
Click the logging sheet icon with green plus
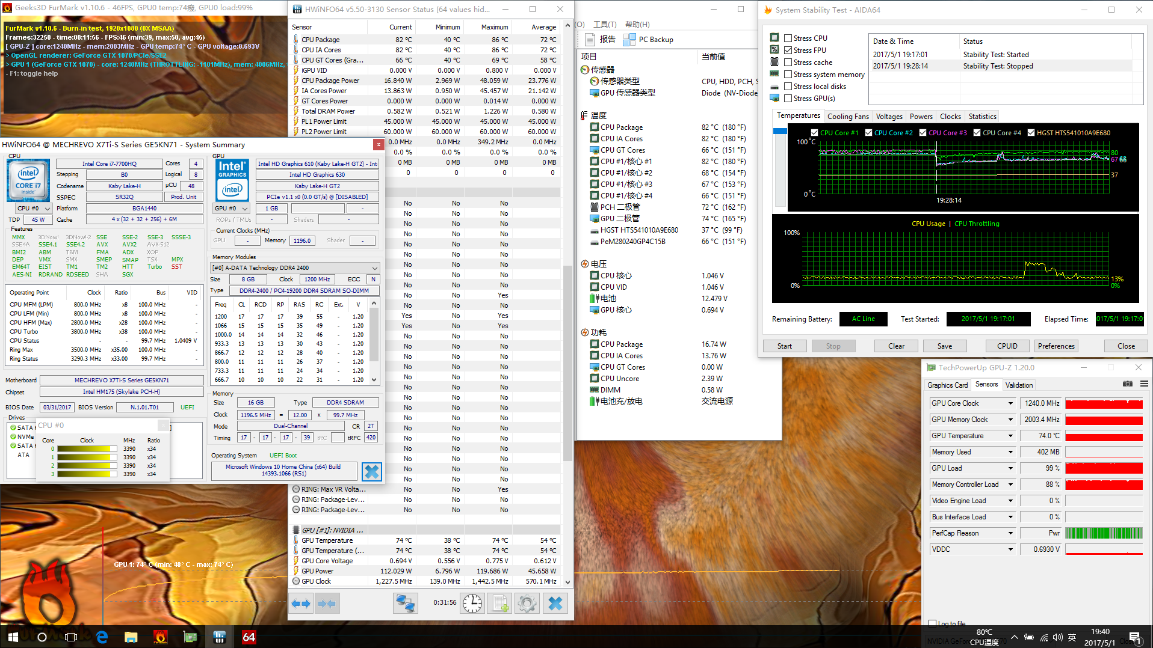pos(499,604)
